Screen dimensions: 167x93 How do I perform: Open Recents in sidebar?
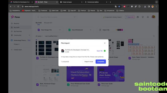click(x=16, y=24)
